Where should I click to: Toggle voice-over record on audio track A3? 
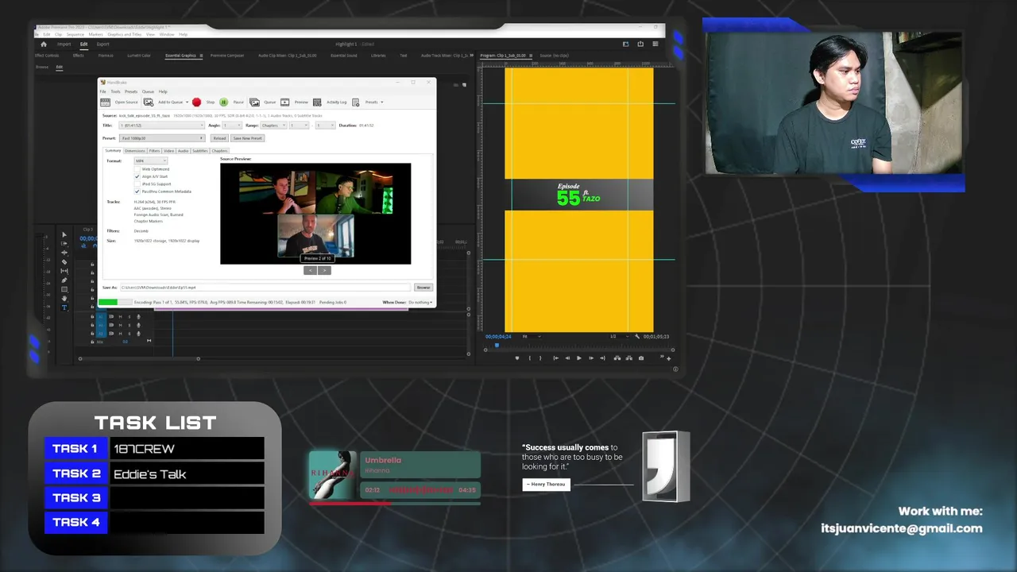(x=138, y=334)
